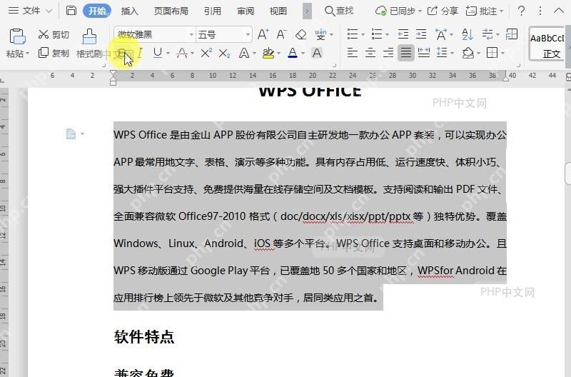Align text right
Screen dimensions: 571x377
pyautogui.click(x=388, y=53)
